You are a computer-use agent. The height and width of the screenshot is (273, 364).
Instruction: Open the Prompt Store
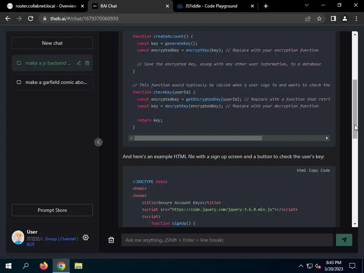(x=52, y=210)
